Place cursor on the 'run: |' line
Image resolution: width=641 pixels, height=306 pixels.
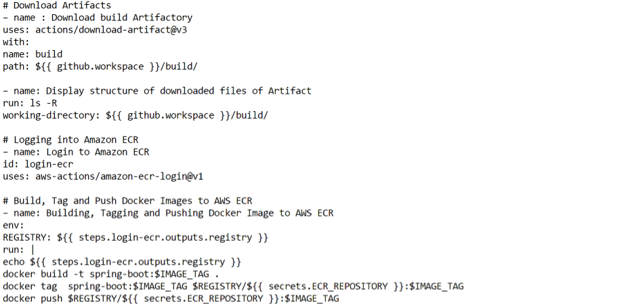click(x=19, y=250)
